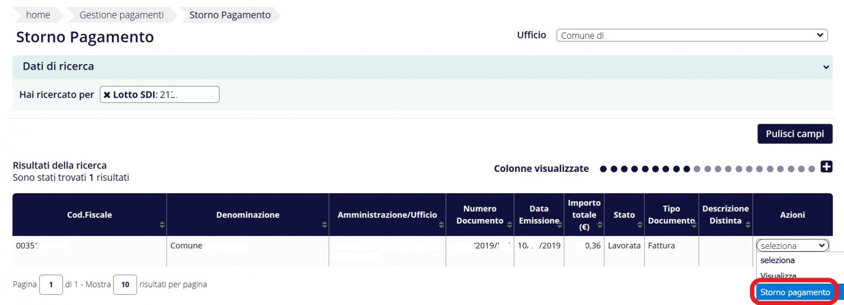Toggle the first column visibility dot
The height and width of the screenshot is (305, 844).
click(603, 169)
